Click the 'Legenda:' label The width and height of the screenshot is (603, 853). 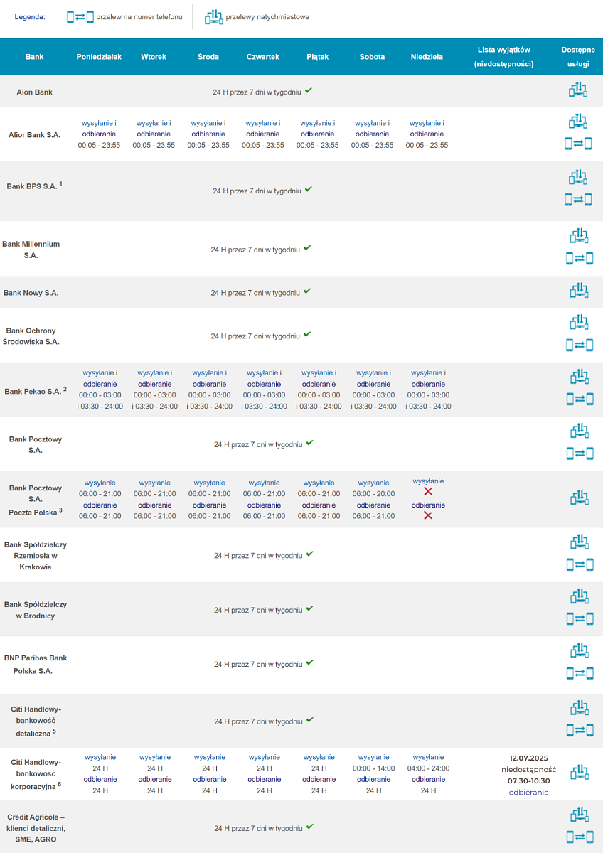point(30,17)
